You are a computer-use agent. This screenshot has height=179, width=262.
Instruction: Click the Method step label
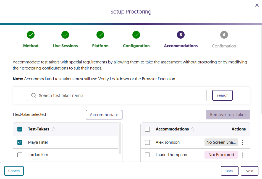31,46
